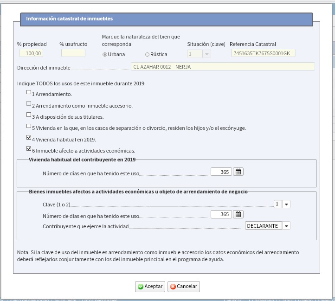This screenshot has height=301, width=335.
Task: Click the % propiedad input field
Action: point(31,53)
